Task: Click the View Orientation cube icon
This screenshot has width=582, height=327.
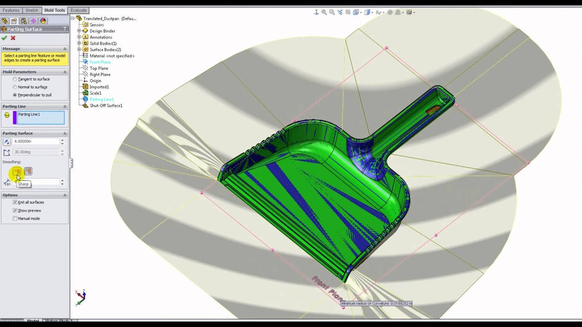Action: (x=356, y=12)
